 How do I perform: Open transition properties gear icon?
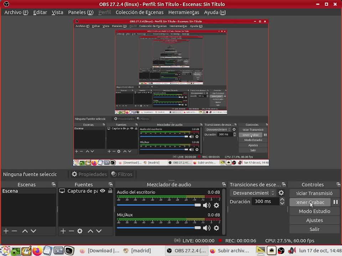[x=281, y=193]
